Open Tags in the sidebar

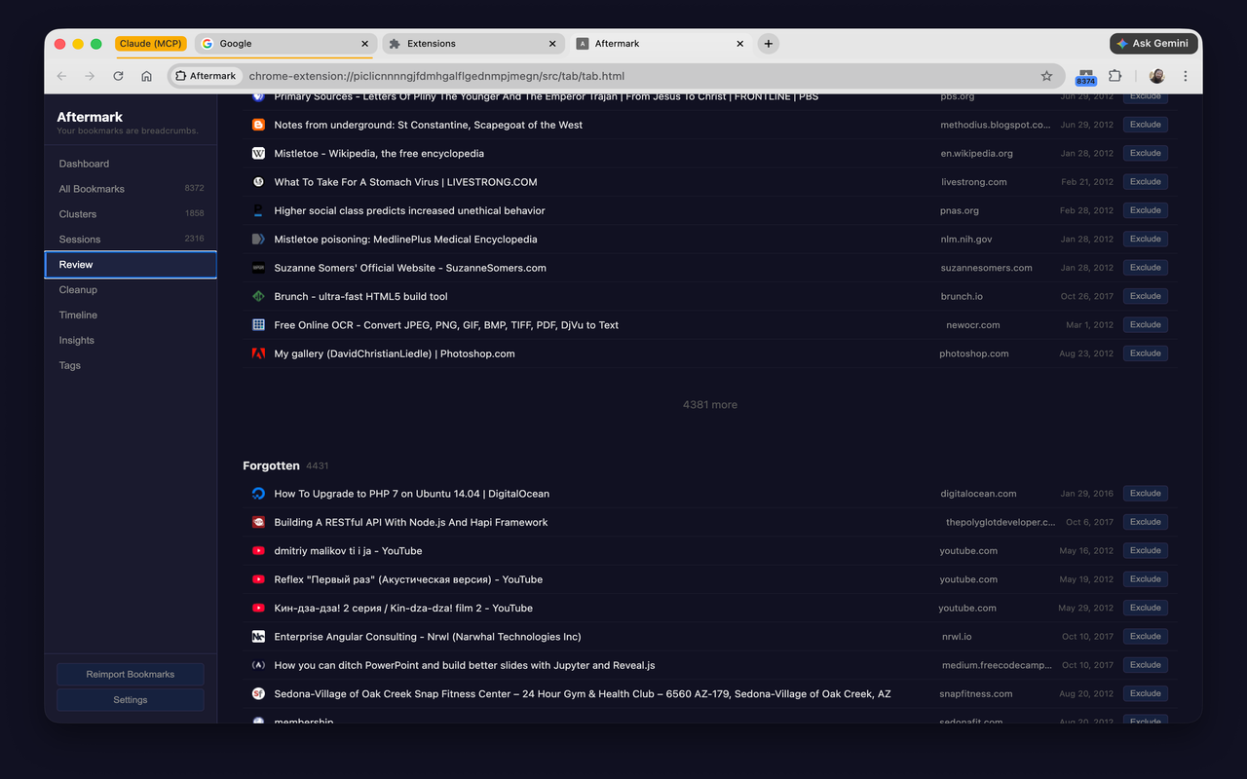click(131, 366)
